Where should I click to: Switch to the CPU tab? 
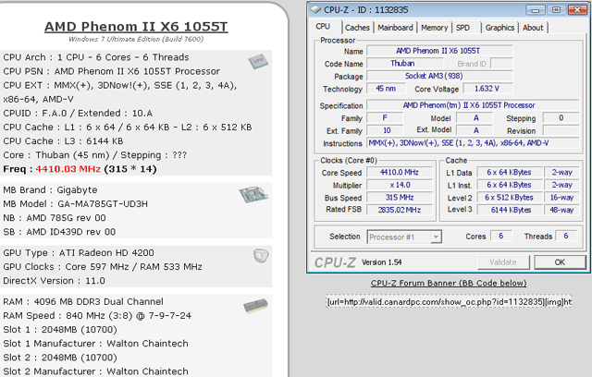coord(323,27)
